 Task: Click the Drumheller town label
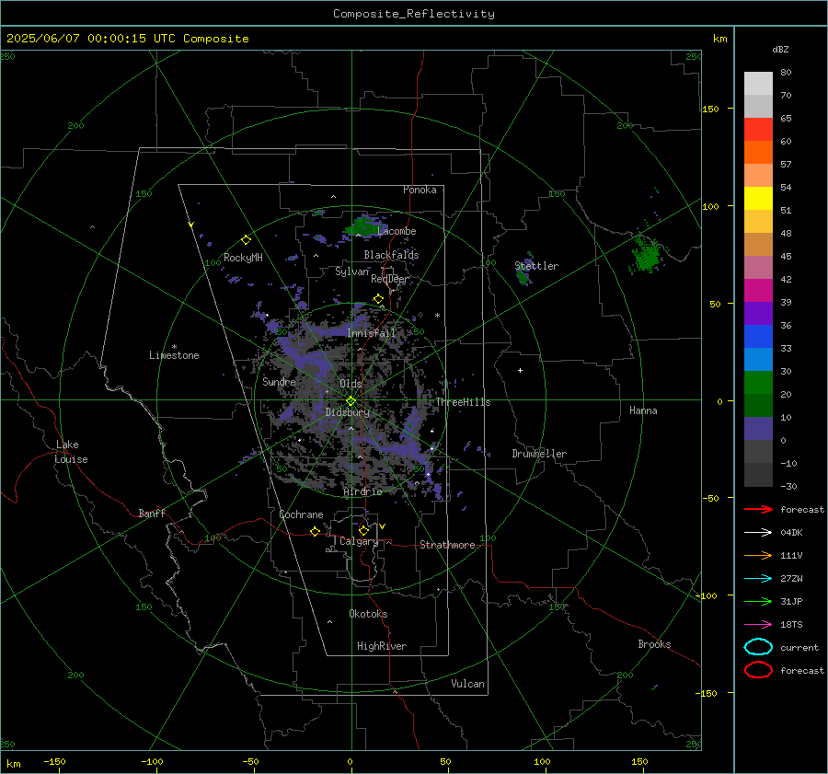pos(539,454)
